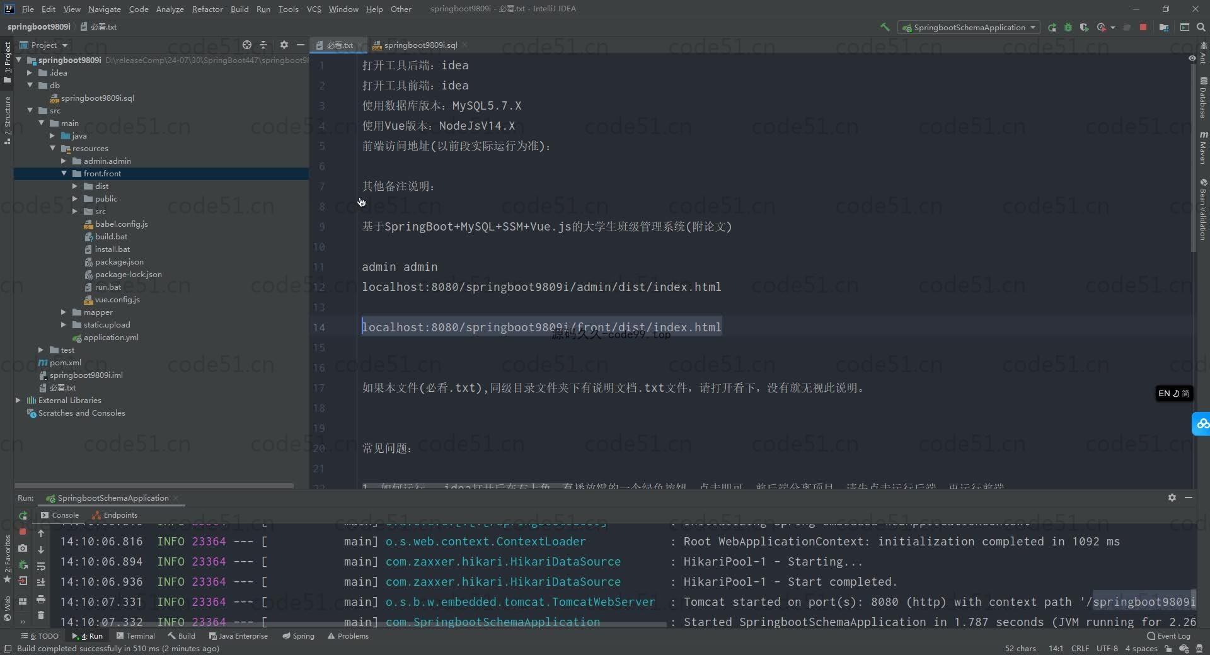Rerun SpringbootSchemaApplication from the top toolbar
The height and width of the screenshot is (655, 1210).
click(x=1052, y=27)
